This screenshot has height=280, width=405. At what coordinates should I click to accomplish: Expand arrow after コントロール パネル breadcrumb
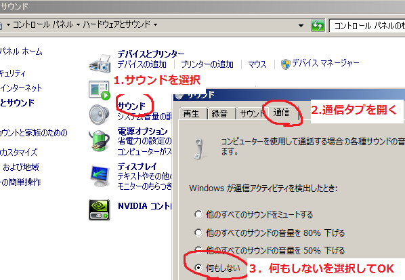point(78,25)
